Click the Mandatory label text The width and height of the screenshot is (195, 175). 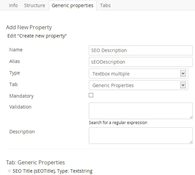pyautogui.click(x=21, y=96)
